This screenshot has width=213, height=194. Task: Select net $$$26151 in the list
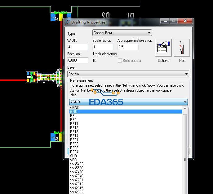(x=126, y=188)
